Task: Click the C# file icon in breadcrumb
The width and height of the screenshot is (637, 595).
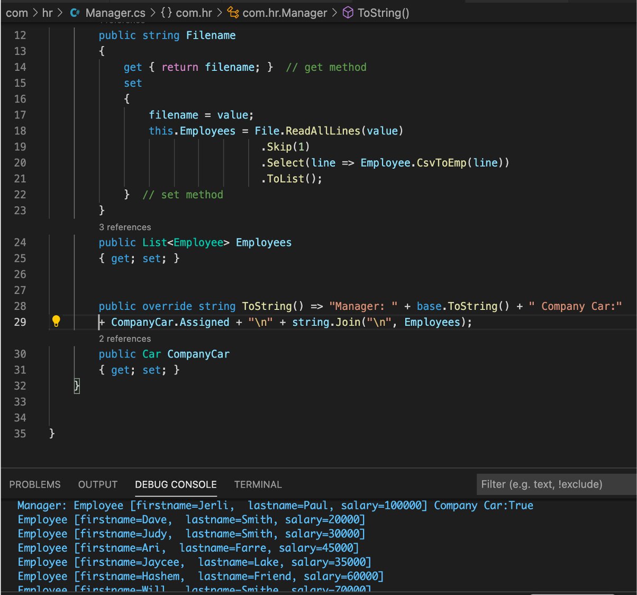Action: click(75, 13)
